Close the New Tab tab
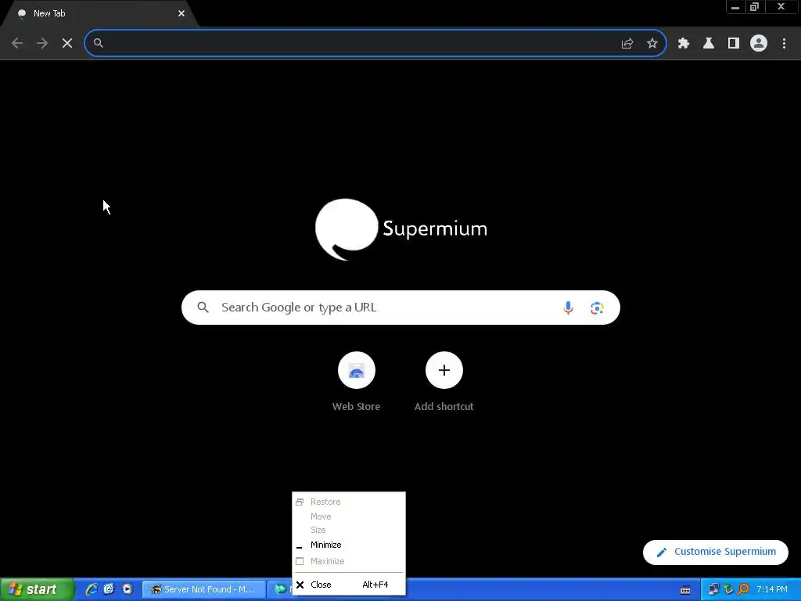This screenshot has height=601, width=801. point(181,13)
